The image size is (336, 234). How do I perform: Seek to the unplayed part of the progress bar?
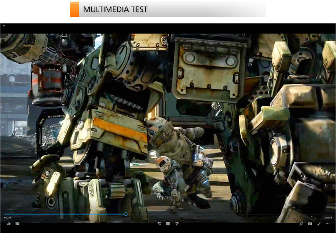(229, 214)
